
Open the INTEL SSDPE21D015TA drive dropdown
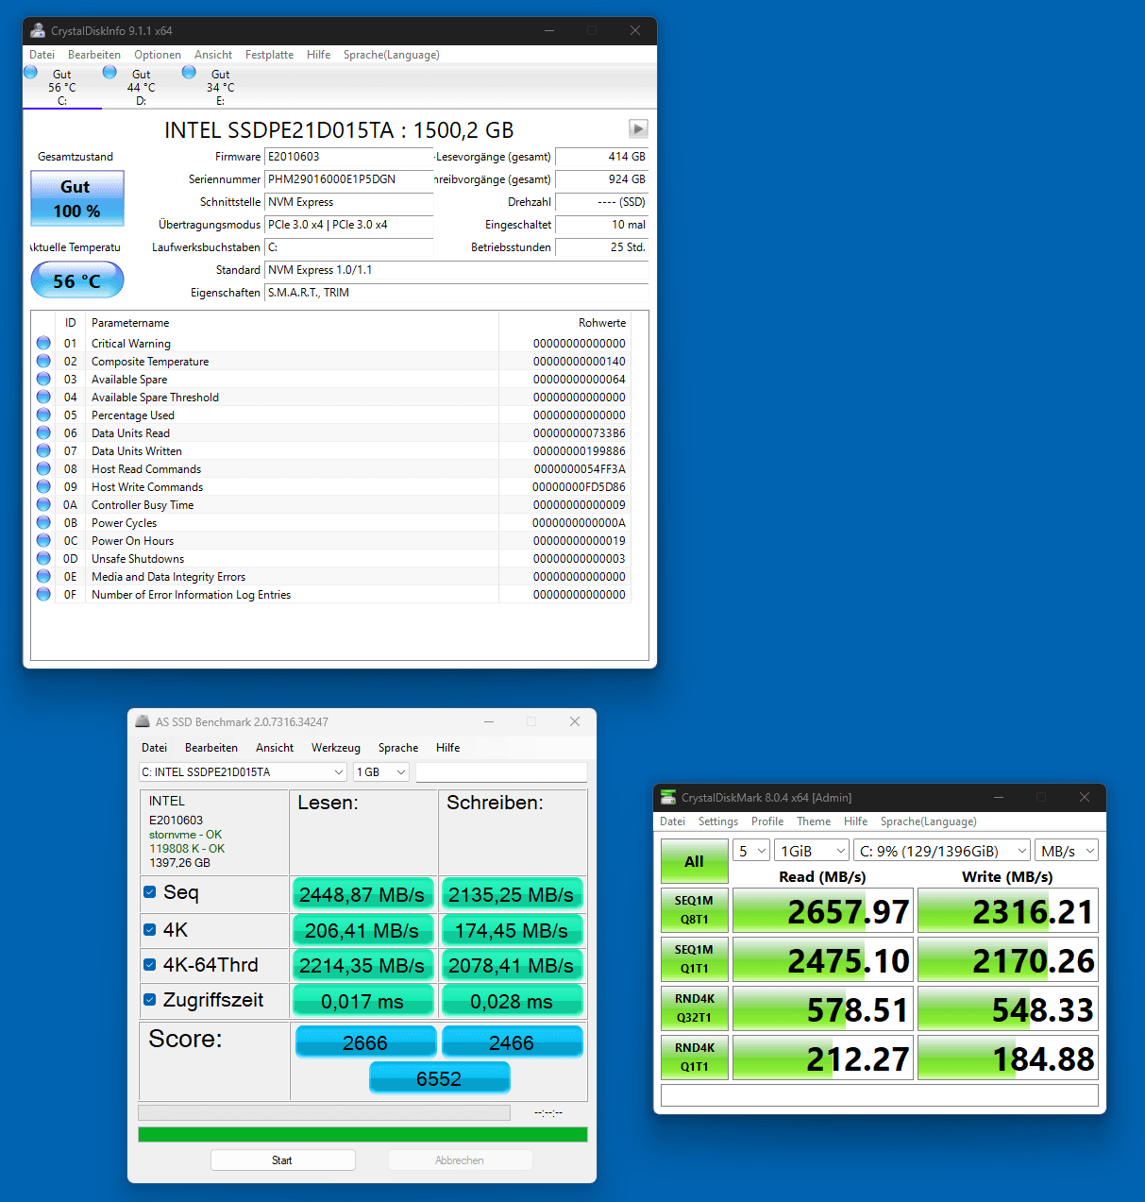pyautogui.click(x=243, y=771)
